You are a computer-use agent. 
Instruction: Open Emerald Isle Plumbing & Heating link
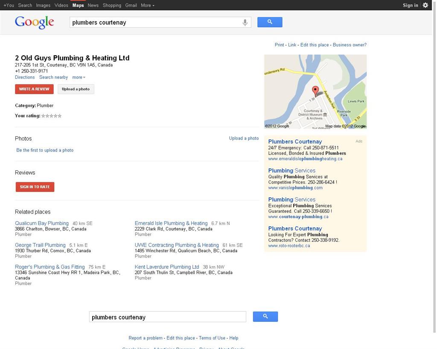pos(171,223)
